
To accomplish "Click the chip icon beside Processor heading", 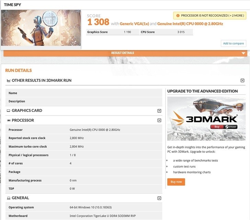I will (x=9, y=120).
